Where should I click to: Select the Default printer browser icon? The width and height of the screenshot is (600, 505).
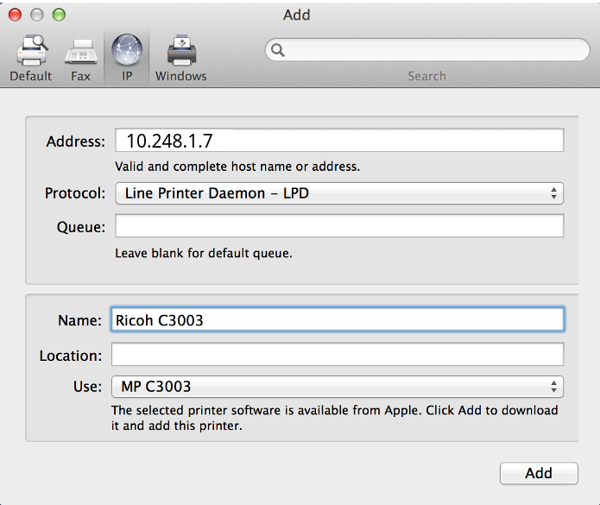pos(31,50)
